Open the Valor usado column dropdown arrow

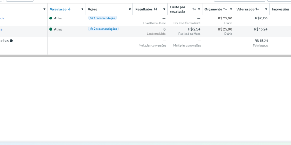pos(266,9)
